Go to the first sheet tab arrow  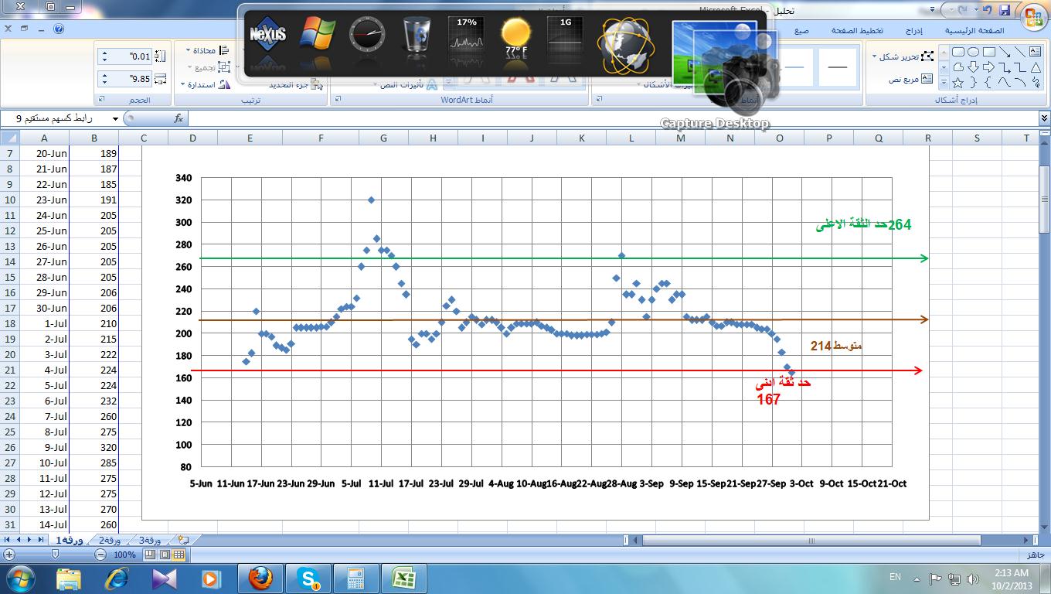pos(7,539)
